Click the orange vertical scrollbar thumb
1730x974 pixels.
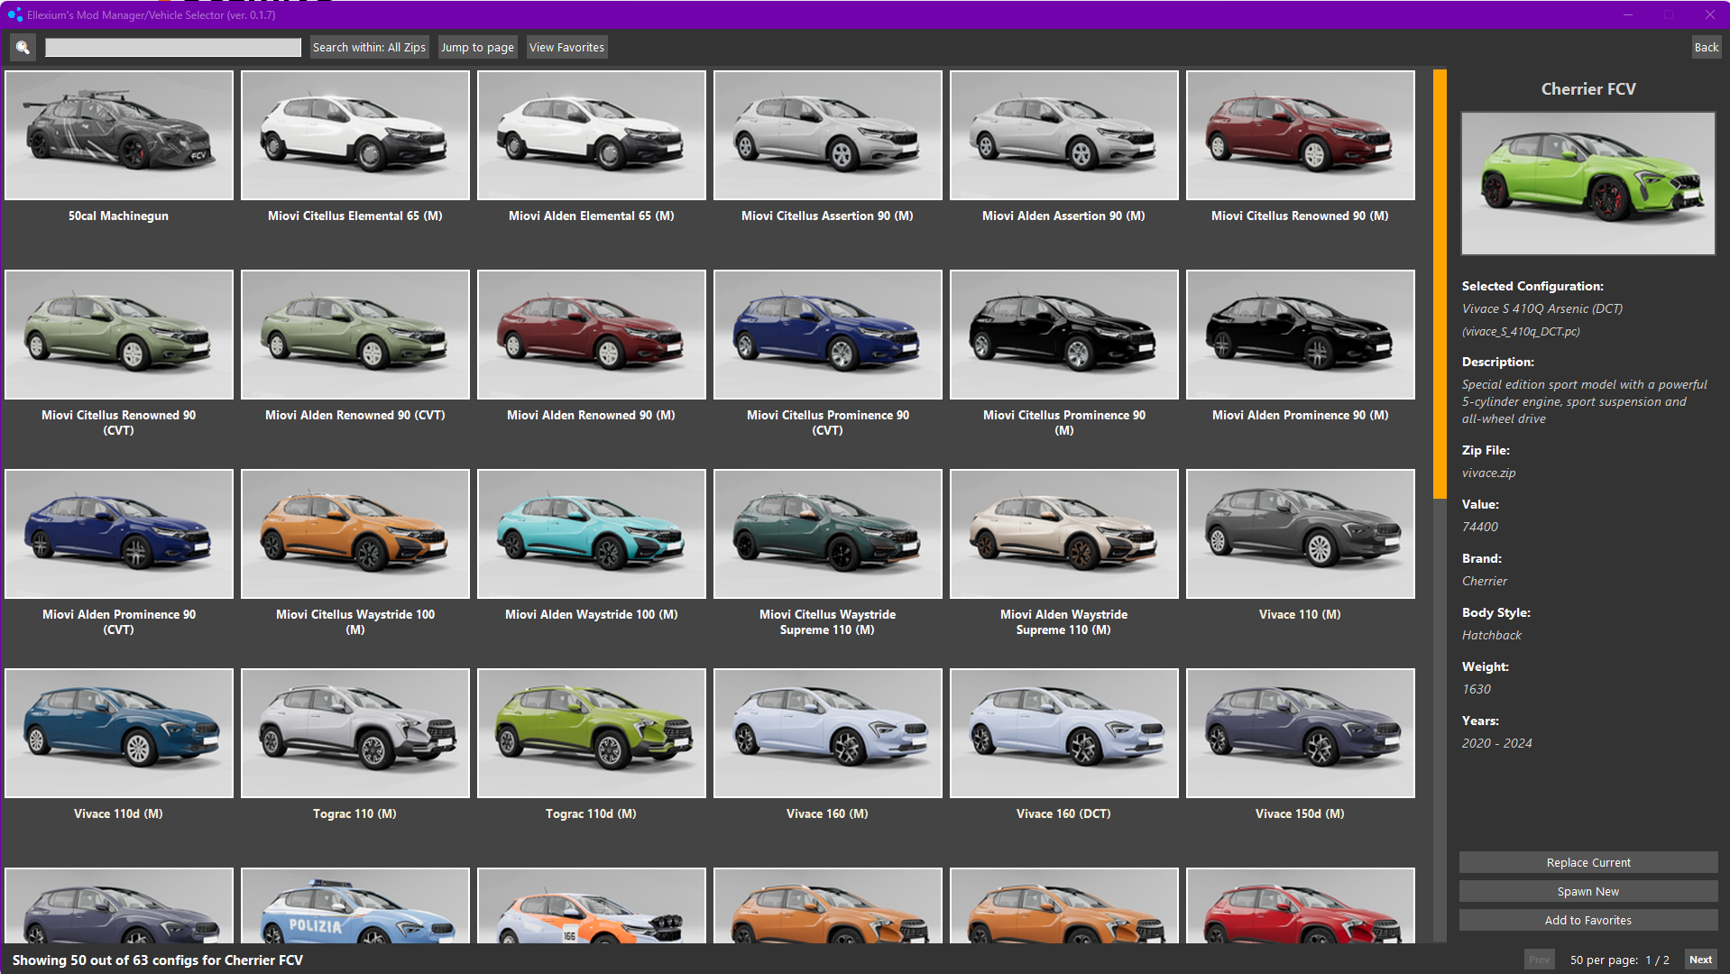click(1440, 283)
